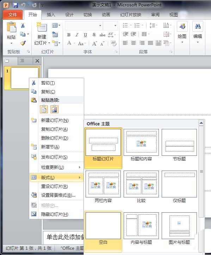
Task: Open the Line Spacing dropdown
Action: click(153, 25)
